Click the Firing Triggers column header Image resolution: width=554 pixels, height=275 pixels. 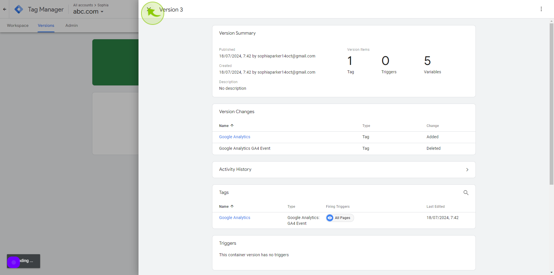coord(338,207)
